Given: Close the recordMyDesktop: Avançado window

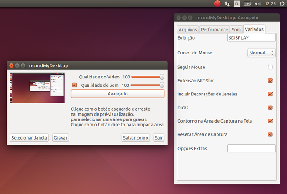Looking at the screenshot, I should pyautogui.click(x=178, y=17).
